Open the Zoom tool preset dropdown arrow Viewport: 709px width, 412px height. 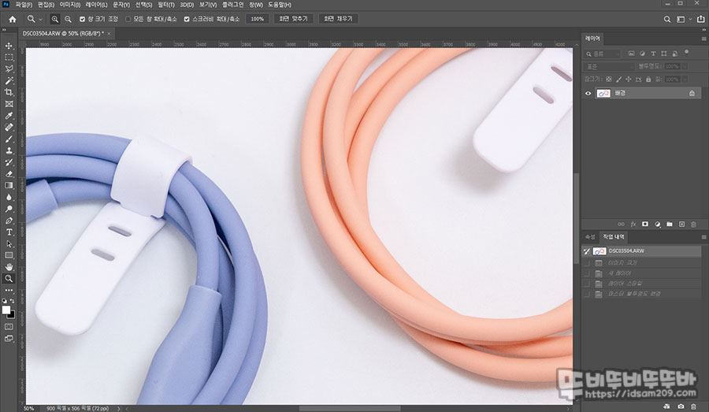click(x=40, y=19)
